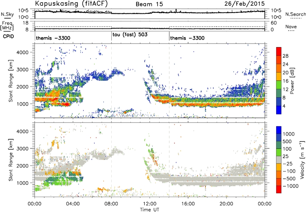Click the left '10^5' noise axis tick
306x212 pixels.
point(24,11)
